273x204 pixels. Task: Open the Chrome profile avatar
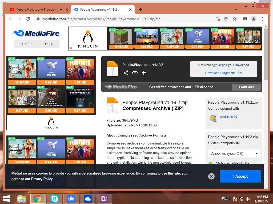point(254,19)
